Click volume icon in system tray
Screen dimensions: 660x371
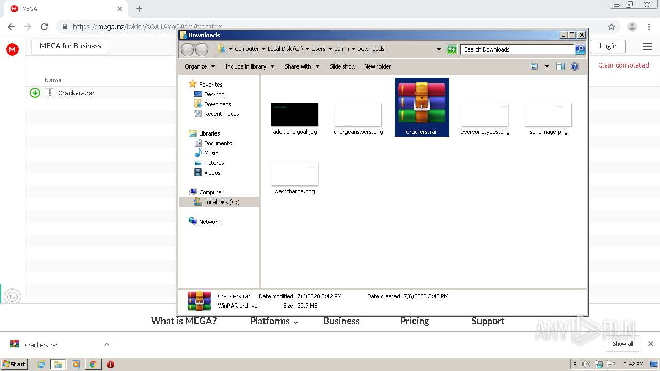(x=586, y=364)
